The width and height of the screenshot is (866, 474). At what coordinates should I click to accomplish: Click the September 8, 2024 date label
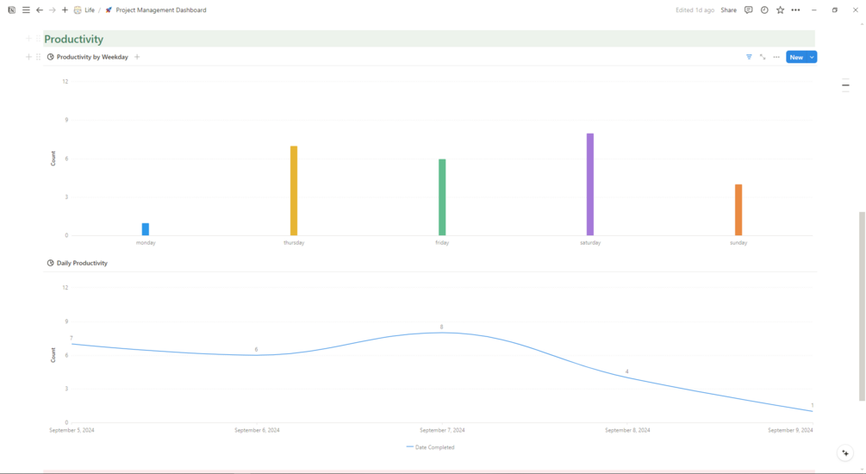pyautogui.click(x=627, y=430)
